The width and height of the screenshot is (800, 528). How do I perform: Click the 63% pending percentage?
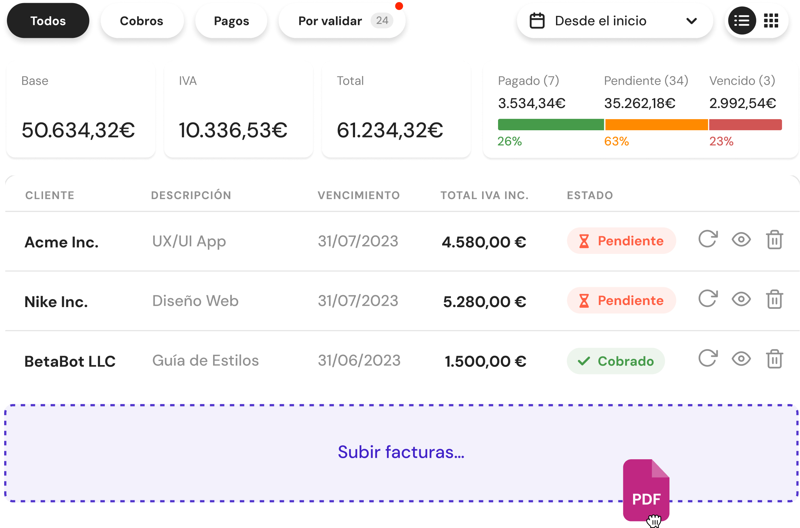616,141
